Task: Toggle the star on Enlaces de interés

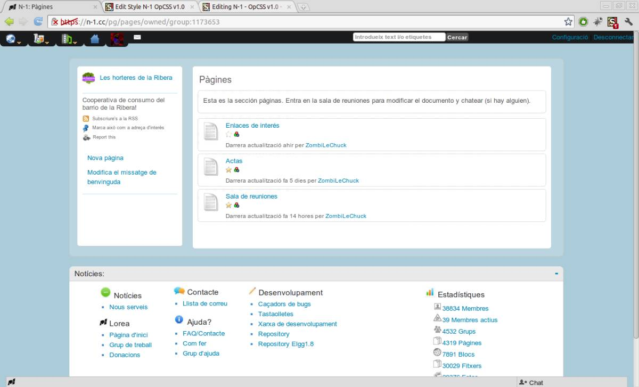Action: 228,135
